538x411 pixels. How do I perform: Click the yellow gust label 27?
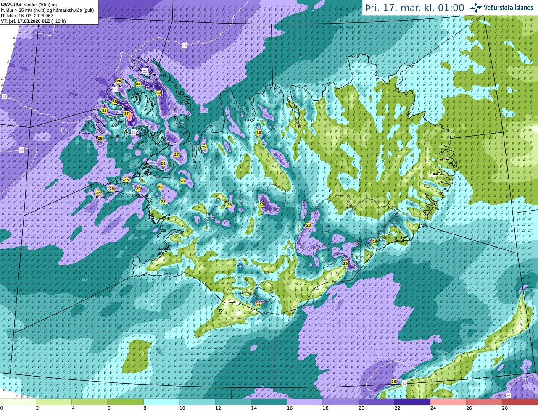(177, 155)
